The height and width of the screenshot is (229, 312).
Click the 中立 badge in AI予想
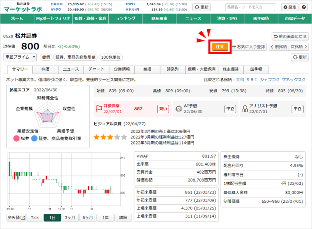[x=230, y=109]
